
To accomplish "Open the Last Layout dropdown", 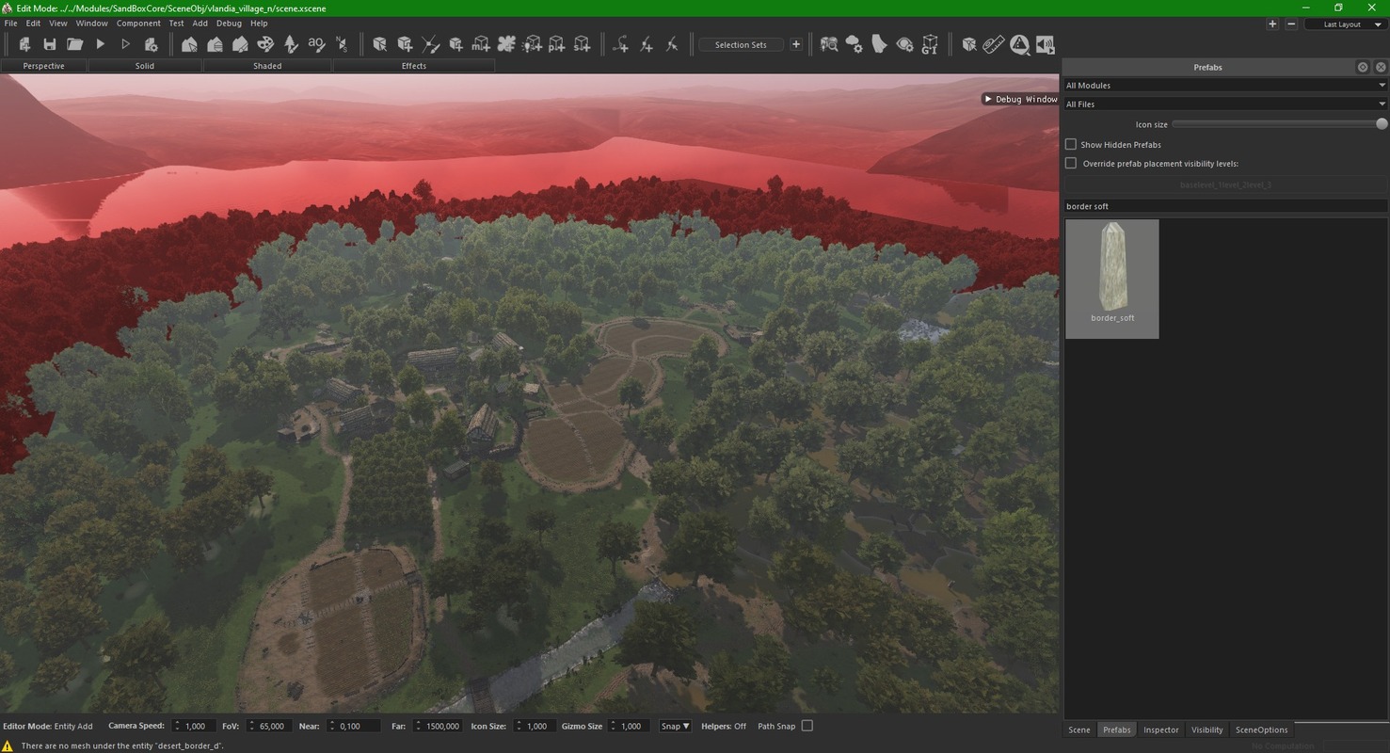I will (x=1346, y=24).
